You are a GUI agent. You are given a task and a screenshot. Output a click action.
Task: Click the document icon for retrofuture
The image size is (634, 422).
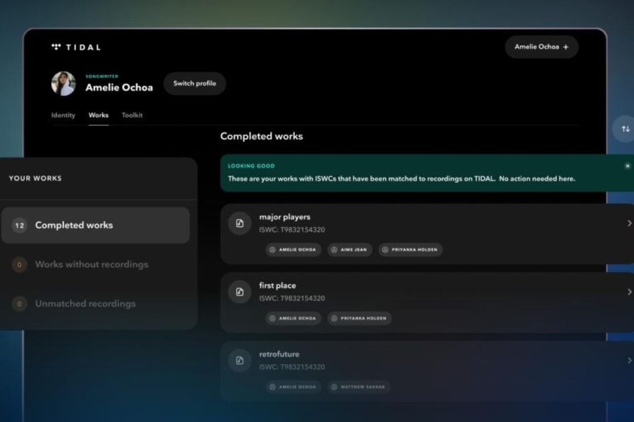click(x=240, y=361)
